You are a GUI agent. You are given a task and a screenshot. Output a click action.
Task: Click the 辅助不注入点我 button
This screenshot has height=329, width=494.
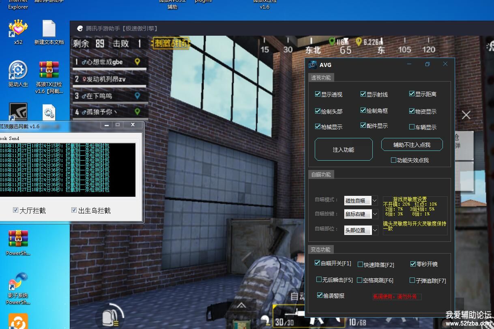click(412, 145)
